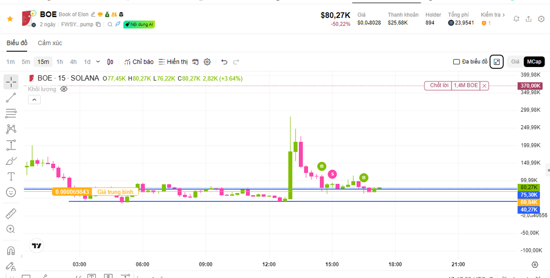The height and width of the screenshot is (278, 550).
Task: Select the trend line drawing tool
Action: 11,97
